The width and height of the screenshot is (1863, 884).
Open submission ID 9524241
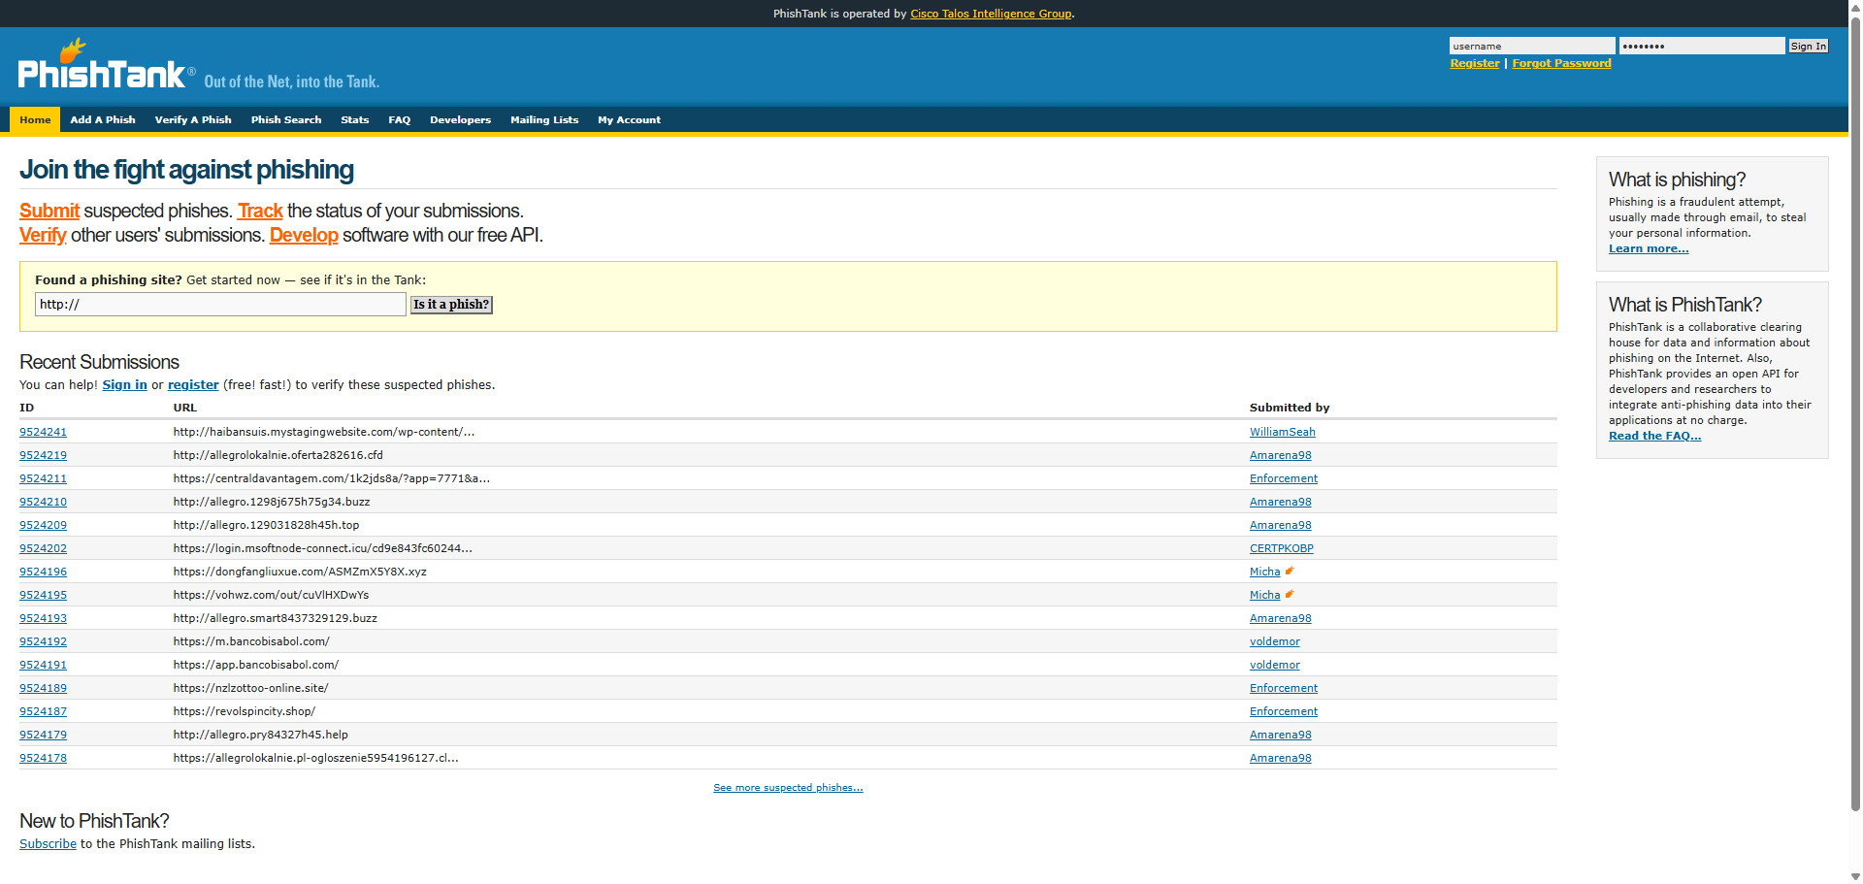tap(43, 432)
